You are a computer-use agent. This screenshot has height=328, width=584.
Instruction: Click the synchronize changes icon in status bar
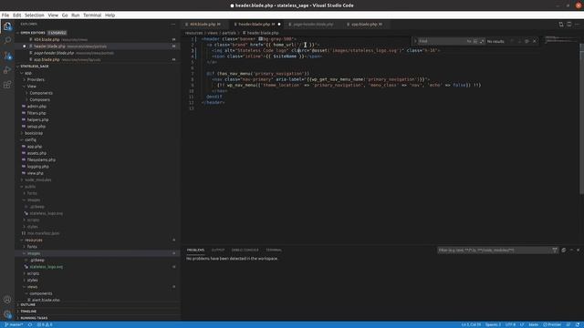pyautogui.click(x=30, y=324)
